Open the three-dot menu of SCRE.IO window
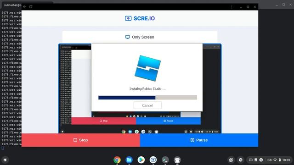The height and width of the screenshot is (165, 294). point(232,7)
